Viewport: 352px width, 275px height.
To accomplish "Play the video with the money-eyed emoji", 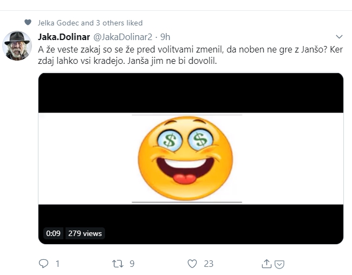I will tap(191, 159).
